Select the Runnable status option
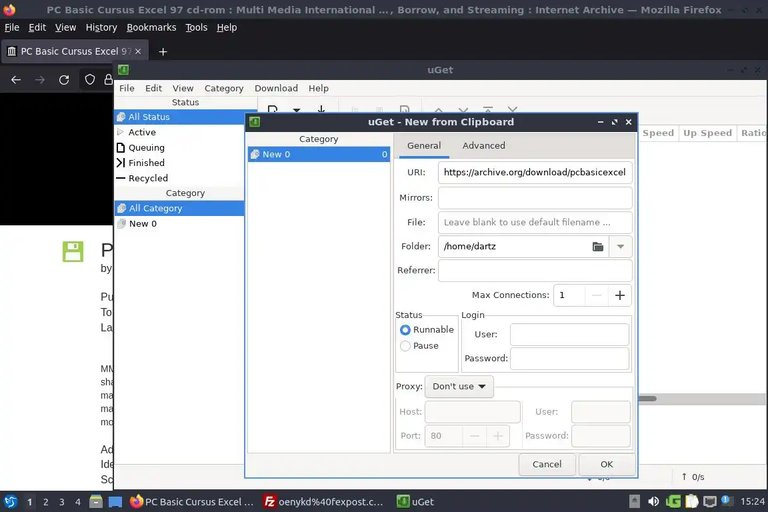Screen dimensions: 768x512 [x=427, y=330]
